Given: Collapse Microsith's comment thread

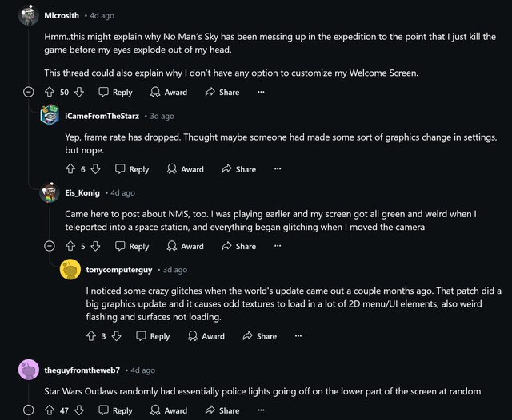Looking at the screenshot, I should coord(29,93).
